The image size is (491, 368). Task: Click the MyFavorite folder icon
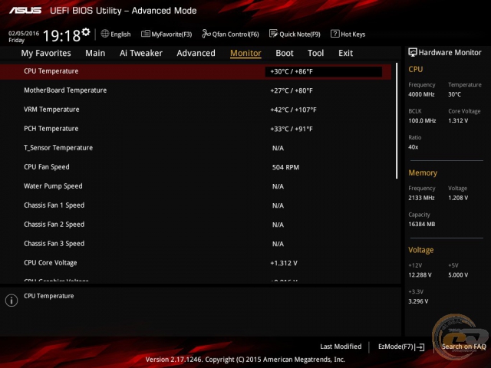[x=145, y=34]
